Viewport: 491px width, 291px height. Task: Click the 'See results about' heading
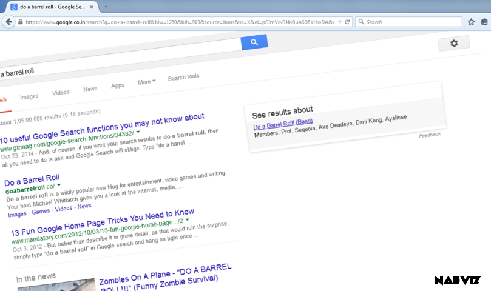tap(282, 112)
